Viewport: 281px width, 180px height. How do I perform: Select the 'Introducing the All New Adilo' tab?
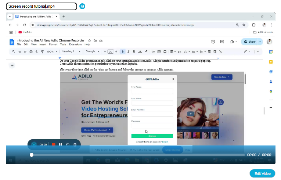[x=37, y=17]
